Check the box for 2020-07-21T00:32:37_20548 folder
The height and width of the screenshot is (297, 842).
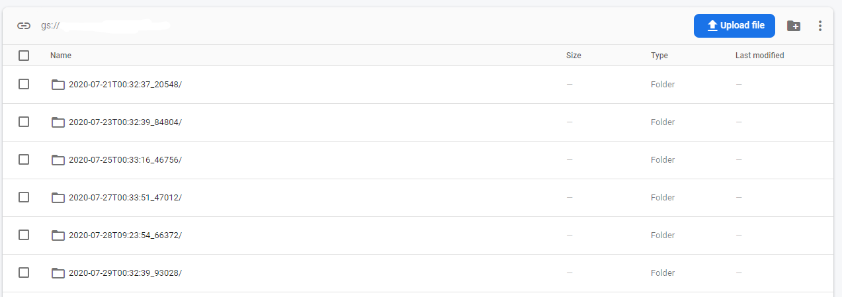click(x=24, y=84)
